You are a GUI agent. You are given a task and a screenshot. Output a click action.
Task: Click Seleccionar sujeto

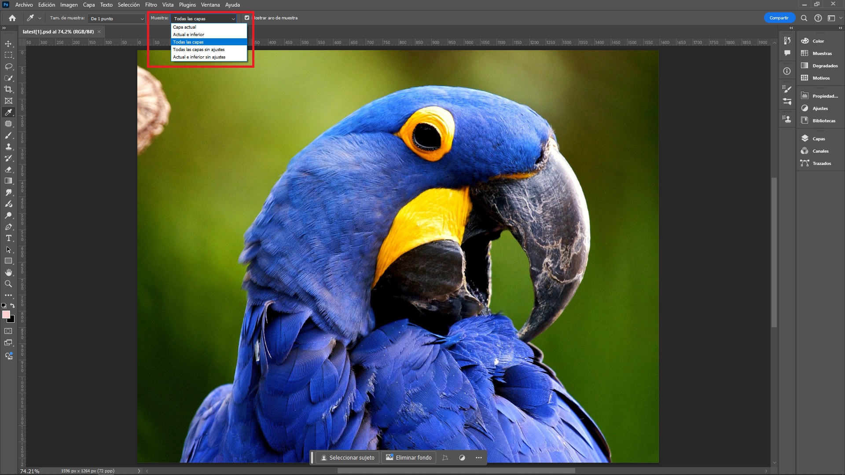point(347,458)
